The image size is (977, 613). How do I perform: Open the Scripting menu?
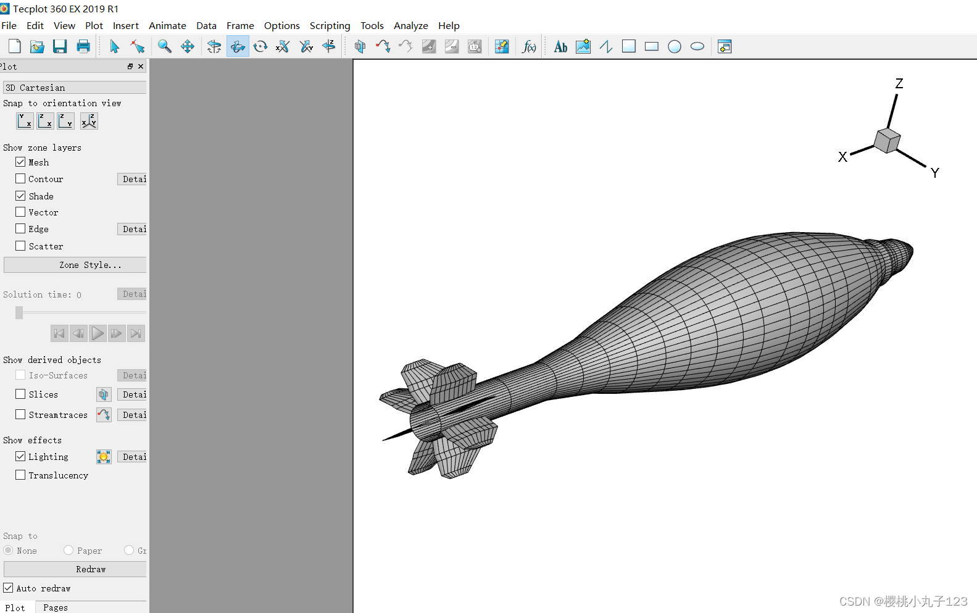pos(330,25)
